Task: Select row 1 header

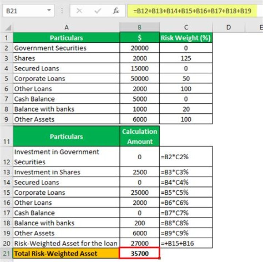Action: click(x=6, y=38)
